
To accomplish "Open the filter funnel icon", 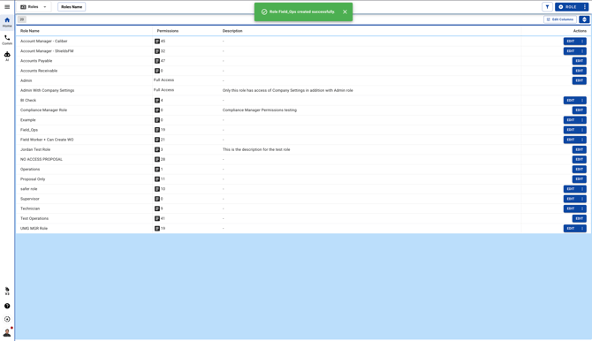I will 547,7.
